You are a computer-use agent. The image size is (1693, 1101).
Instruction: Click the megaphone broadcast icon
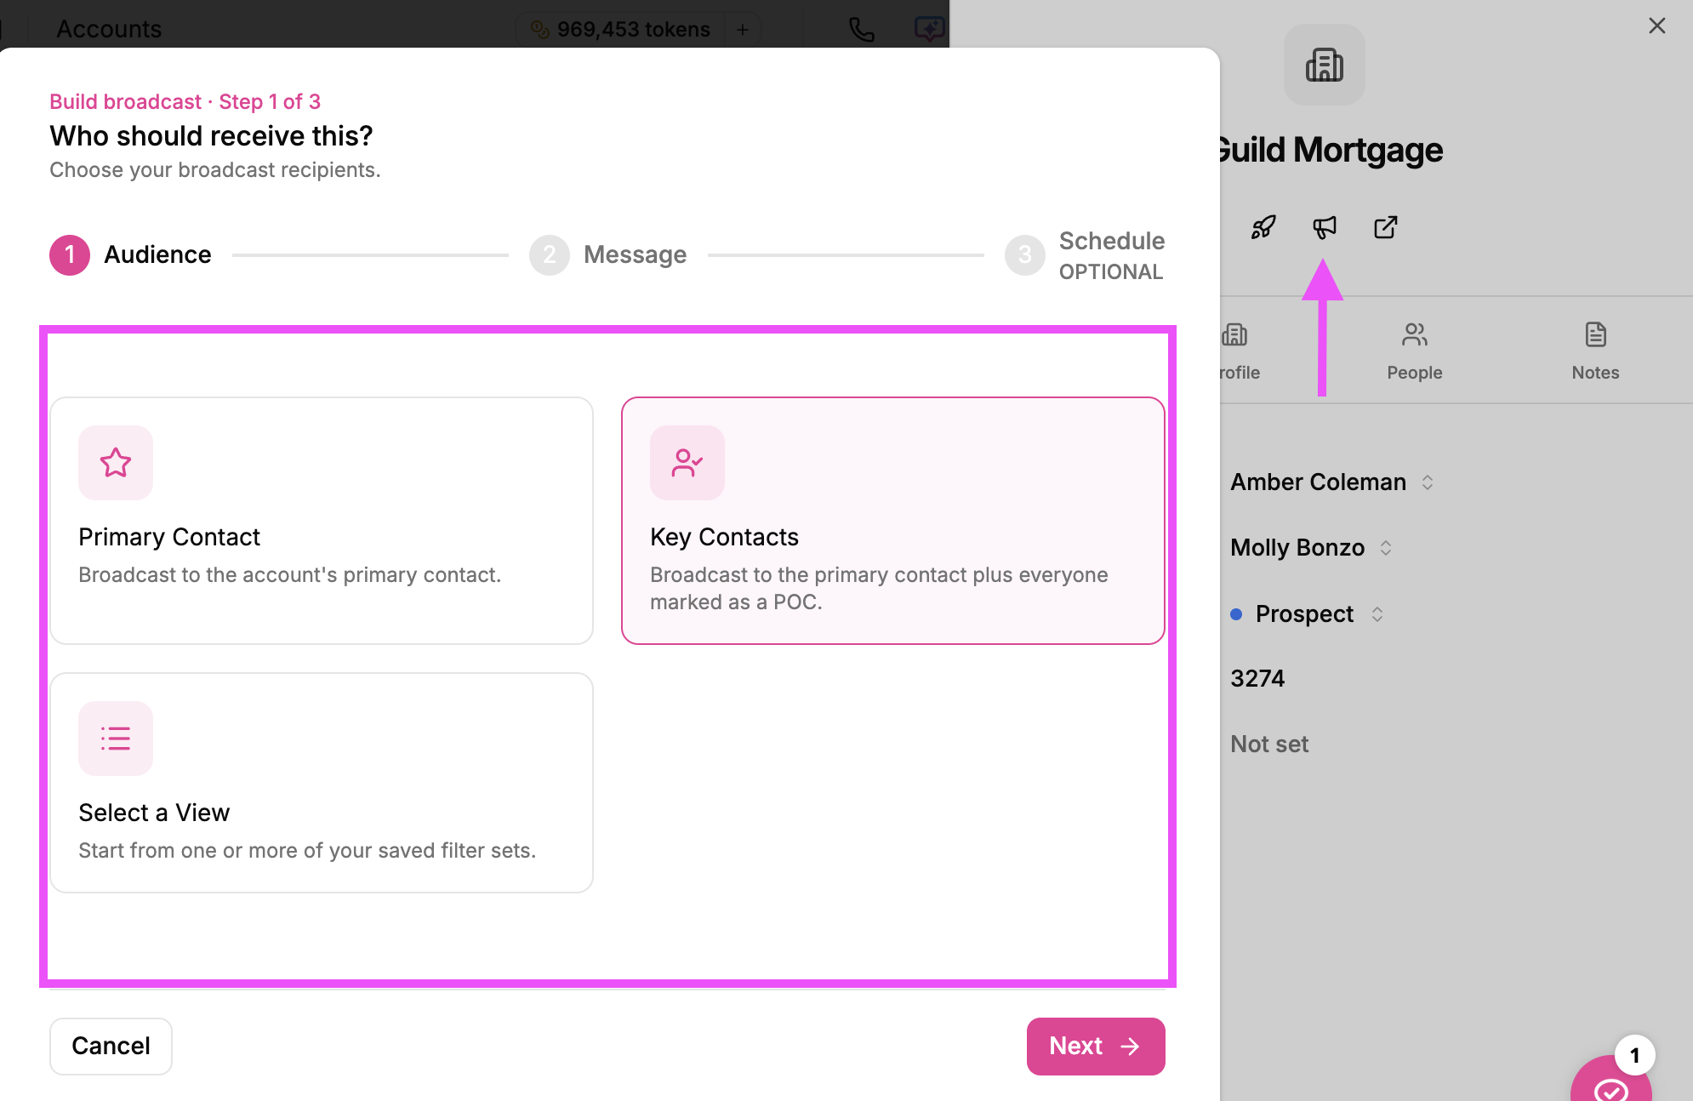1325,227
